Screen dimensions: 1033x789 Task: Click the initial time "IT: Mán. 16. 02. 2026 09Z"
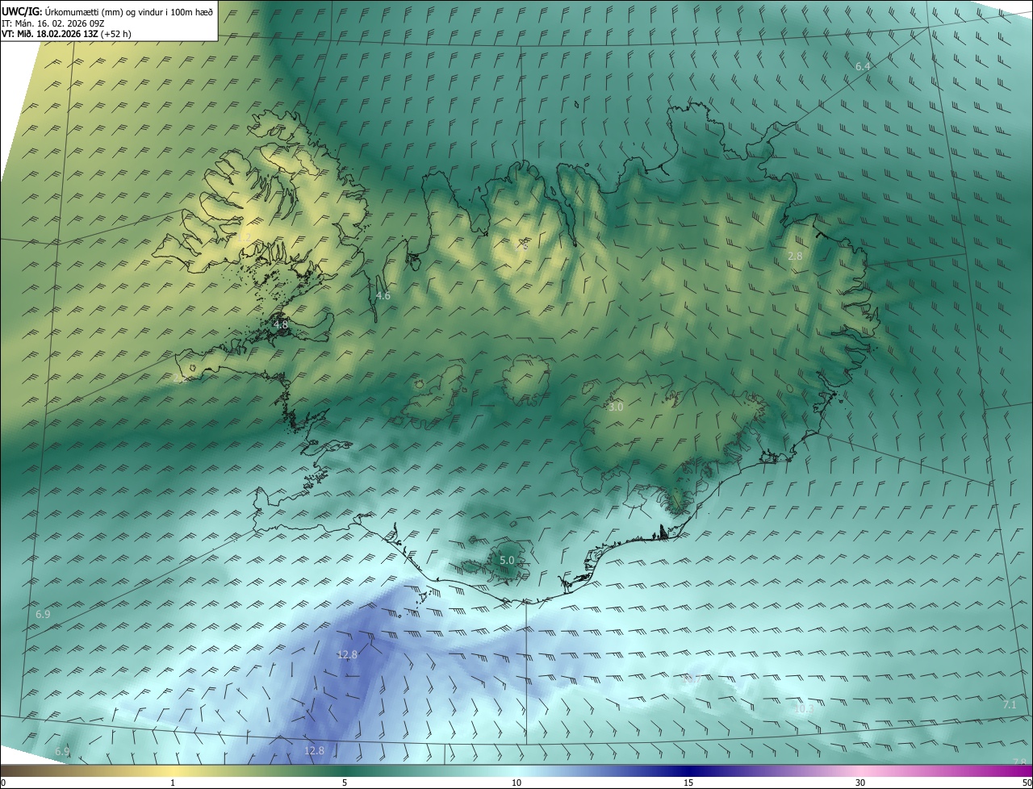52,23
